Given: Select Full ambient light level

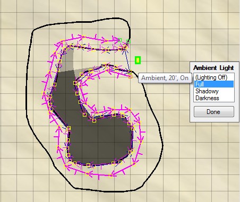Looking at the screenshot, I should pyautogui.click(x=214, y=84).
